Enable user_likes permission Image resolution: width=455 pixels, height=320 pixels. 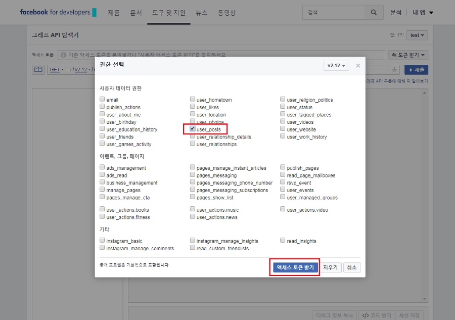pyautogui.click(x=193, y=107)
